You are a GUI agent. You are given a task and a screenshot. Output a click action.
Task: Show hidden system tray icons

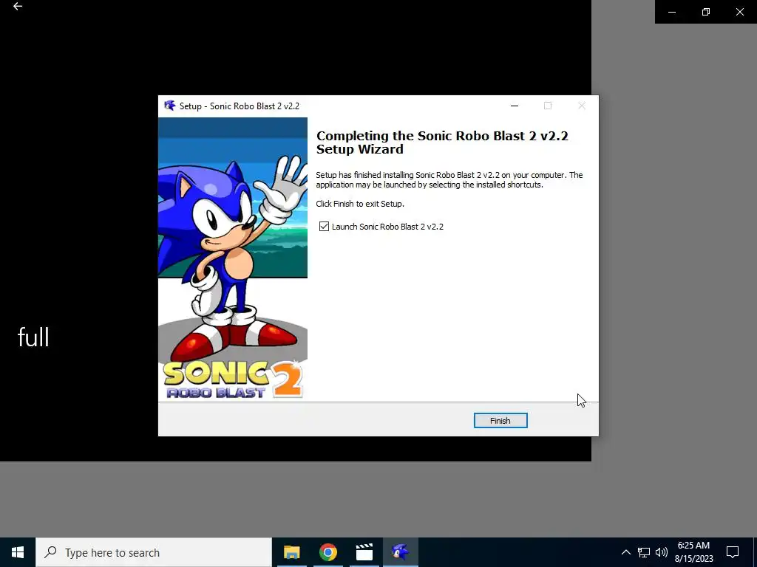(x=625, y=552)
